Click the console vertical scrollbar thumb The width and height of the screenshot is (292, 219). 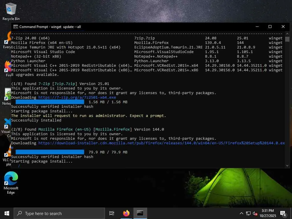point(287,39)
